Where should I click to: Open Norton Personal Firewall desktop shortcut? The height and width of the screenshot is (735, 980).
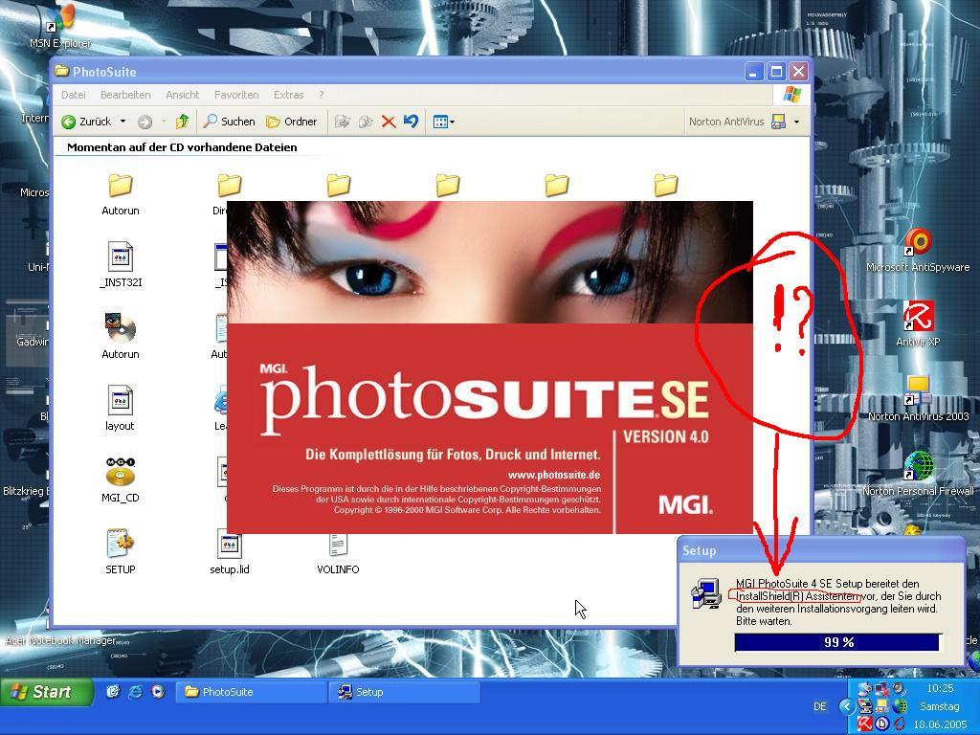[918, 473]
